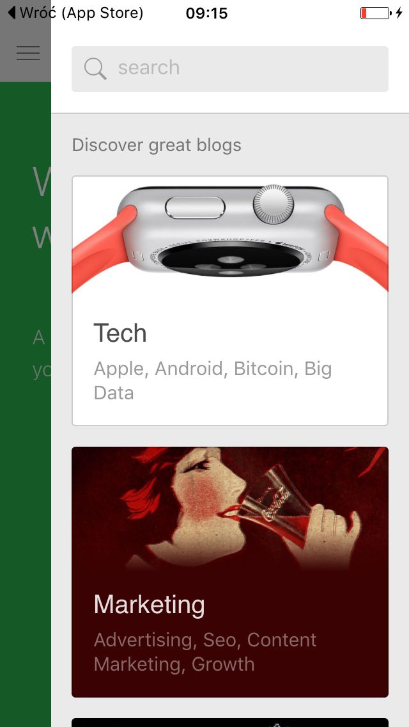This screenshot has height=727, width=409.
Task: Tap the Apple Watch digital crown image
Action: pyautogui.click(x=274, y=205)
